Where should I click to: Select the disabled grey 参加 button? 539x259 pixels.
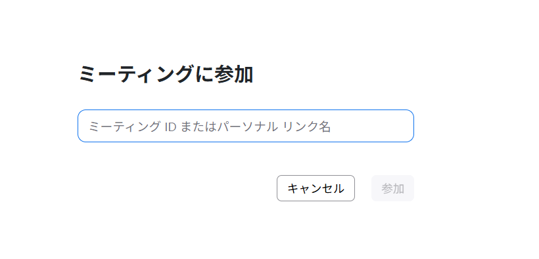pos(392,188)
